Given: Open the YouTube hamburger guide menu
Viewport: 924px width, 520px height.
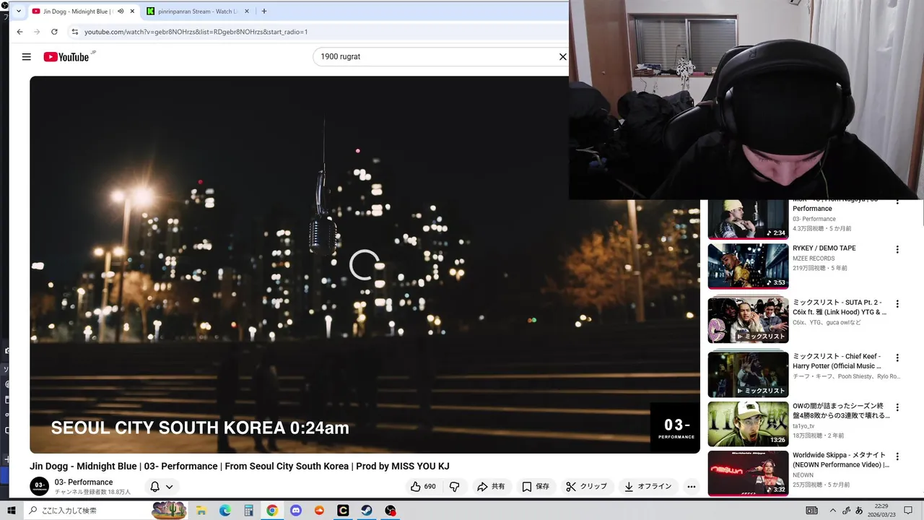Looking at the screenshot, I should point(27,57).
